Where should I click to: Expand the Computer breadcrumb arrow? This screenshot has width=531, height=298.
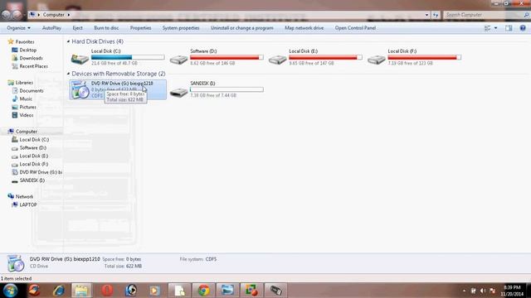69,15
